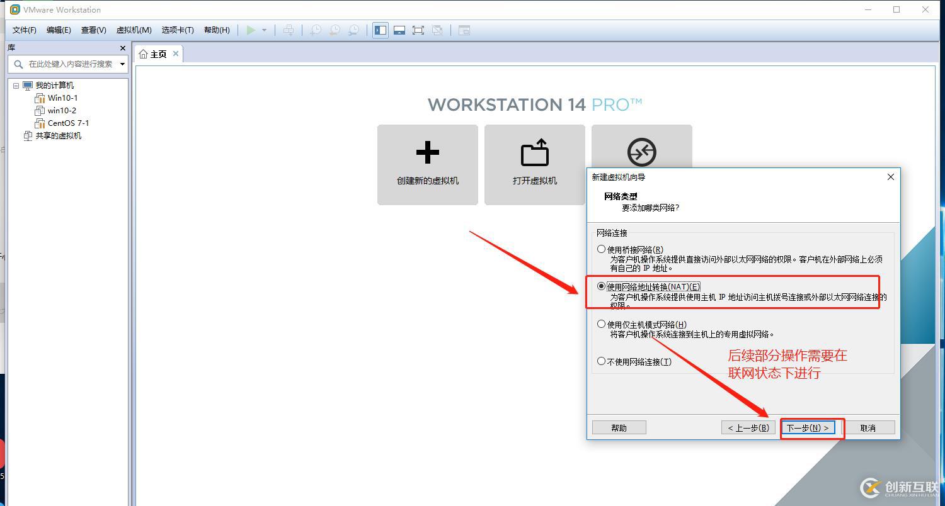The height and width of the screenshot is (506, 945).
Task: Click the 下一步(N) > next button
Action: tap(808, 428)
